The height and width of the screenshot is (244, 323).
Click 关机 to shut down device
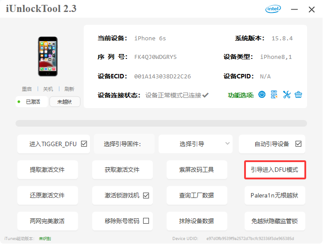(x=48, y=89)
